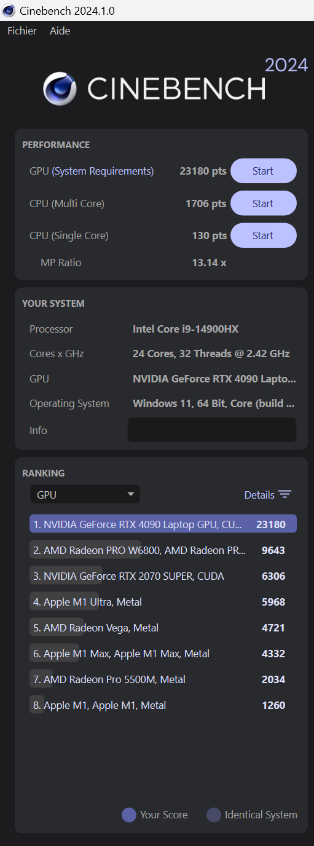Select the Apple M1 Max ranking row
Image resolution: width=314 pixels, height=846 pixels.
point(163,654)
